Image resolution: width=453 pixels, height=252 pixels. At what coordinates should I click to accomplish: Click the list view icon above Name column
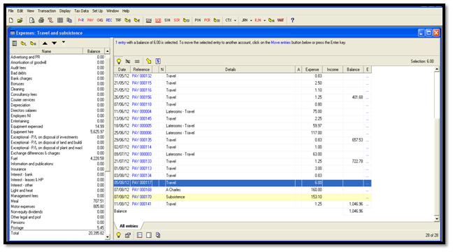click(15, 43)
